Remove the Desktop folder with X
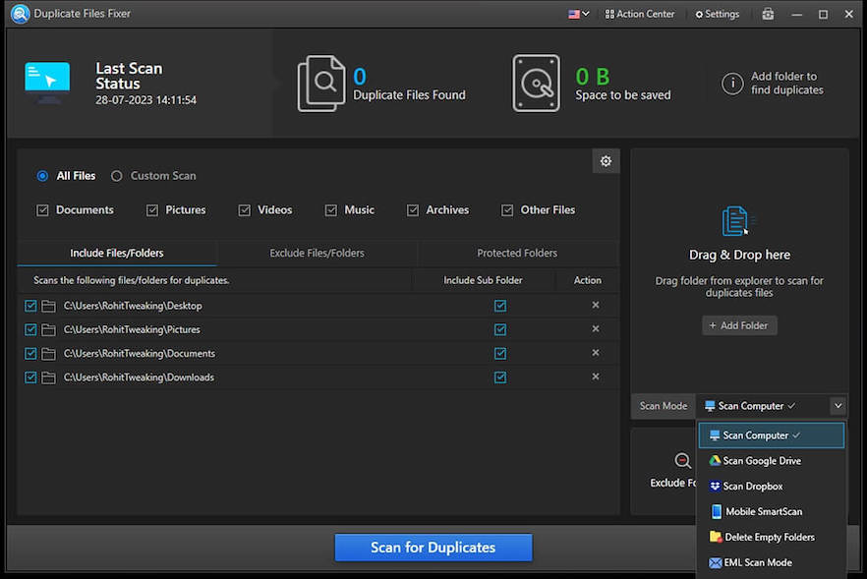 pyautogui.click(x=596, y=305)
